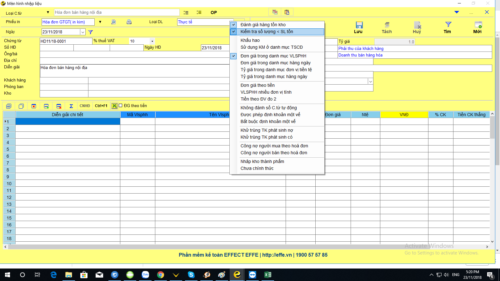
Task: Click the Diễn giải text area
Action: (134, 71)
